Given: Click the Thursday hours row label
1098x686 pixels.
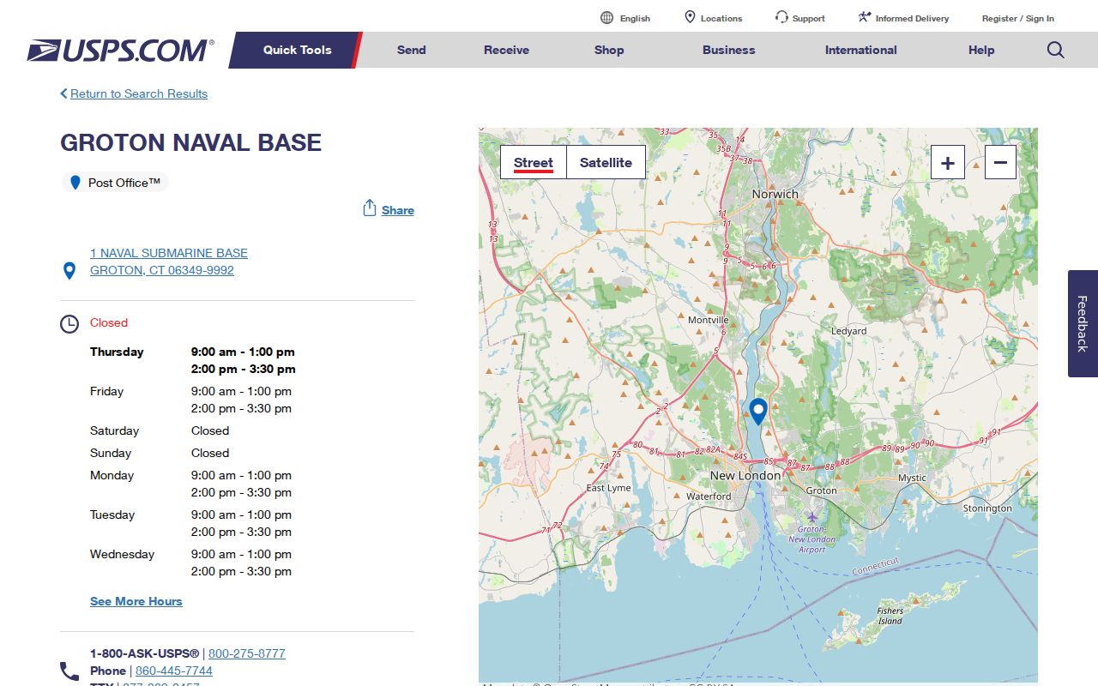Looking at the screenshot, I should tap(117, 352).
